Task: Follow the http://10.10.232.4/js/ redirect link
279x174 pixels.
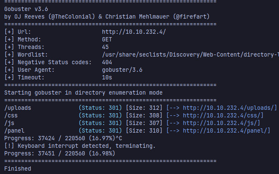Action: 221,123
